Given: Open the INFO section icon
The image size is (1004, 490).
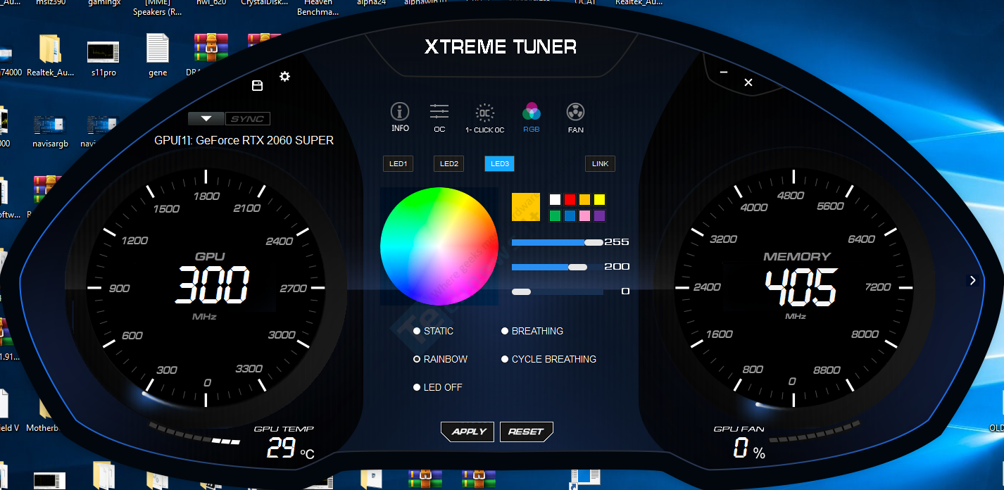Looking at the screenshot, I should coord(400,116).
